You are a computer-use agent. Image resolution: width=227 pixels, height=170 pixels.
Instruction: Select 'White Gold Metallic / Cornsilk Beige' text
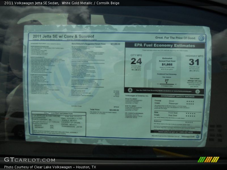(91, 3)
